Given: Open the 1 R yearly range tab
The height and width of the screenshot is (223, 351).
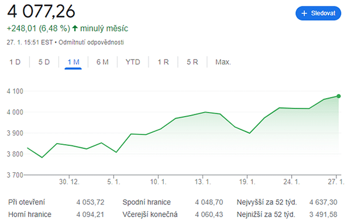Looking at the screenshot, I should click(x=163, y=62).
